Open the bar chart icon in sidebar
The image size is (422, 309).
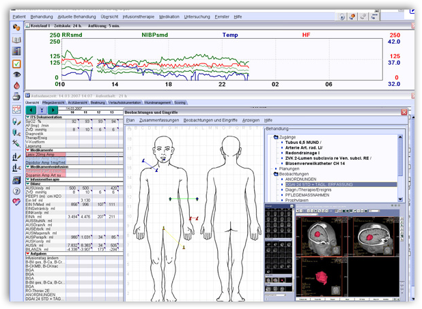pyautogui.click(x=16, y=51)
